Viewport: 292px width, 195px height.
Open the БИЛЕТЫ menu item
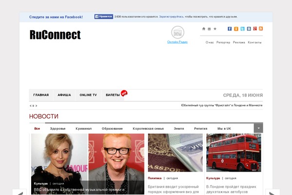pos(113,95)
